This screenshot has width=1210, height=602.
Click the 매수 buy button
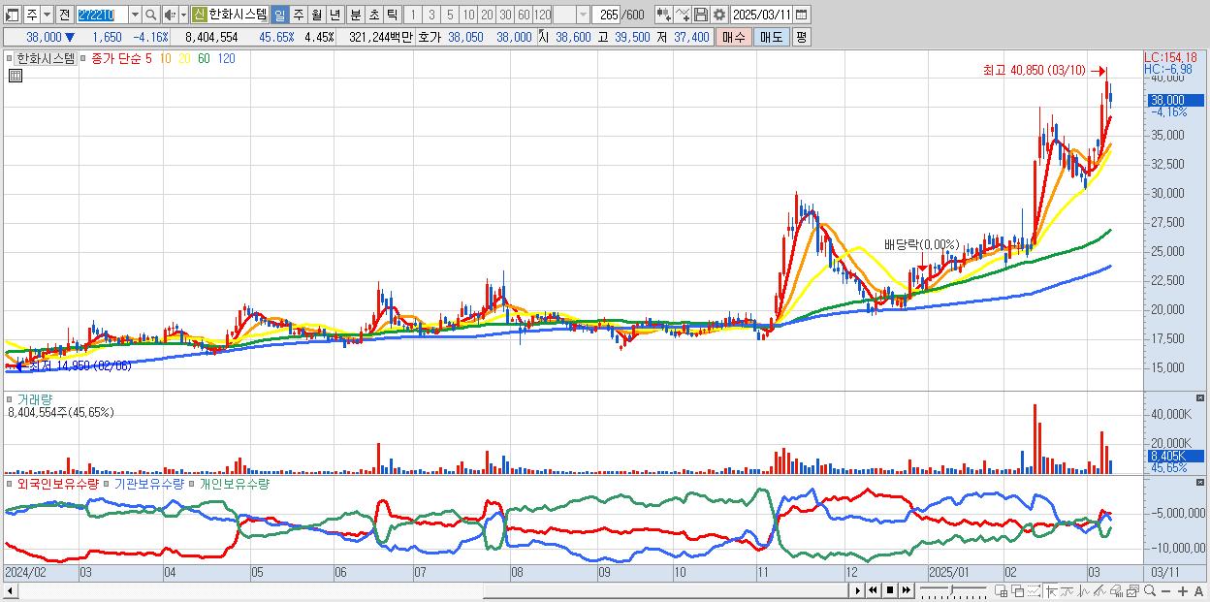click(734, 37)
